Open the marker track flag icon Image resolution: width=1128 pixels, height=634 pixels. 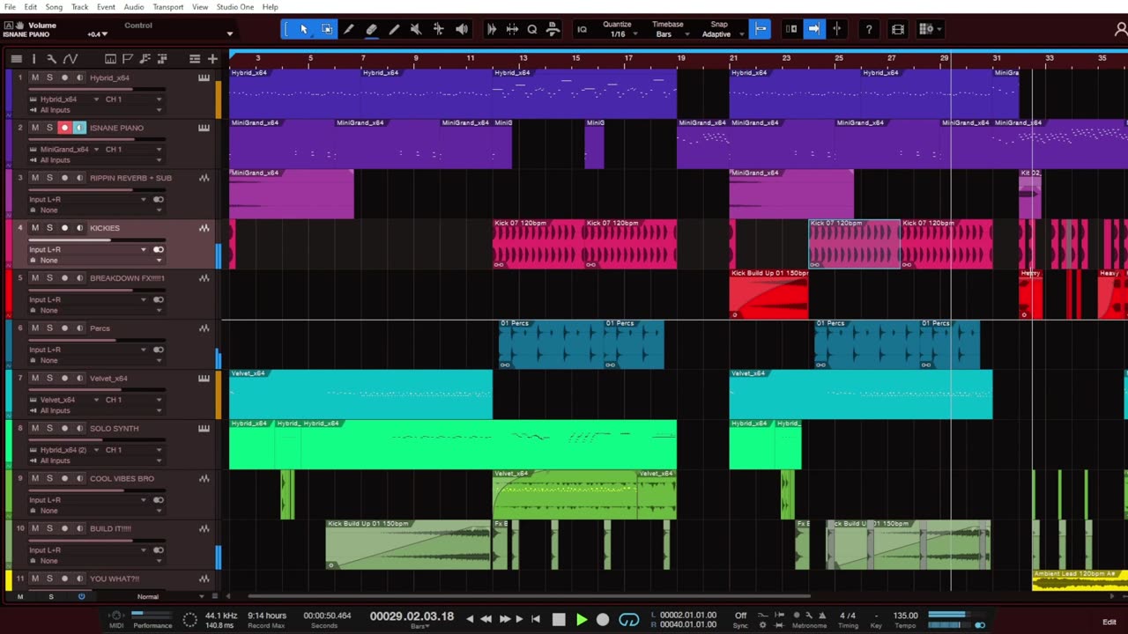click(x=128, y=59)
